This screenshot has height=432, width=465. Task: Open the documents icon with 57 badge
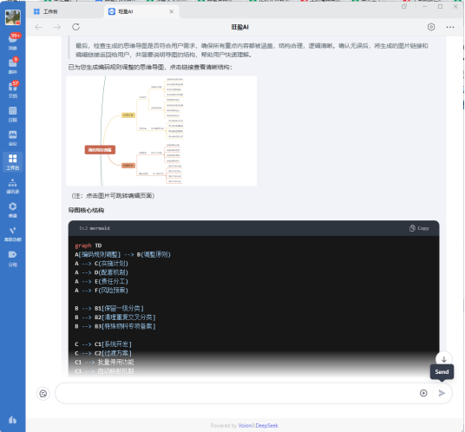tap(13, 89)
